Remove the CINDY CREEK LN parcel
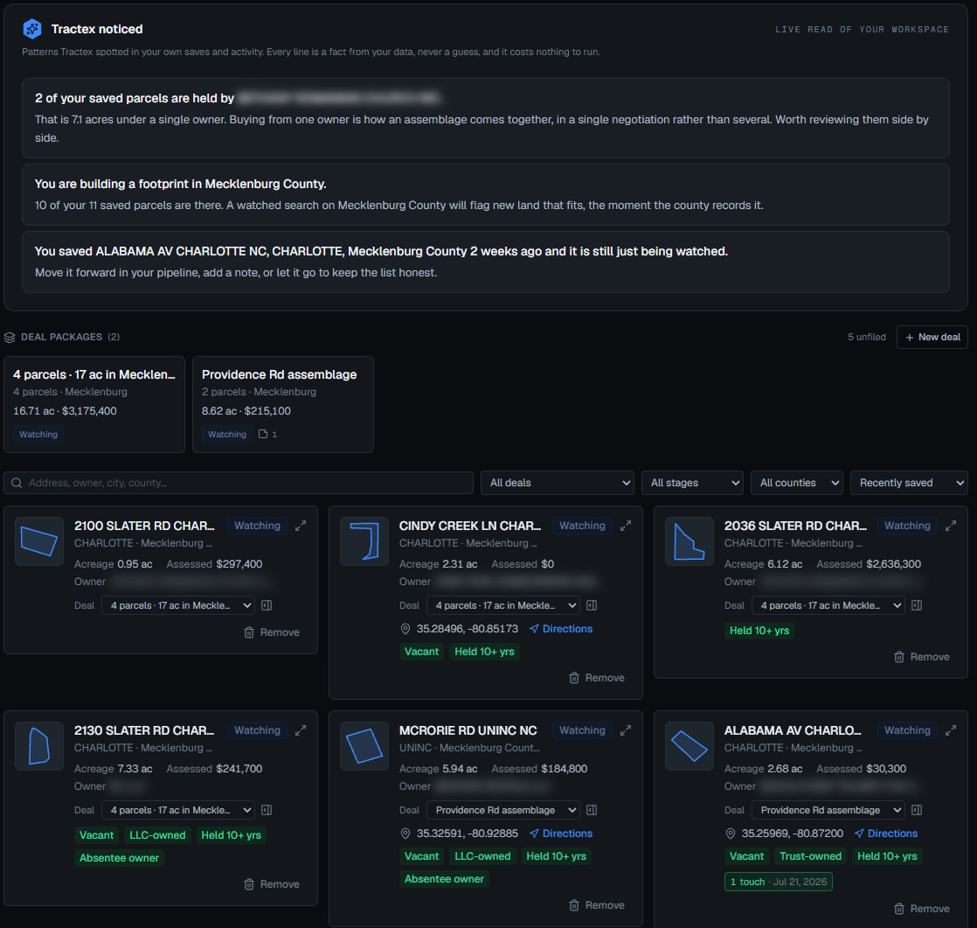 coord(597,678)
